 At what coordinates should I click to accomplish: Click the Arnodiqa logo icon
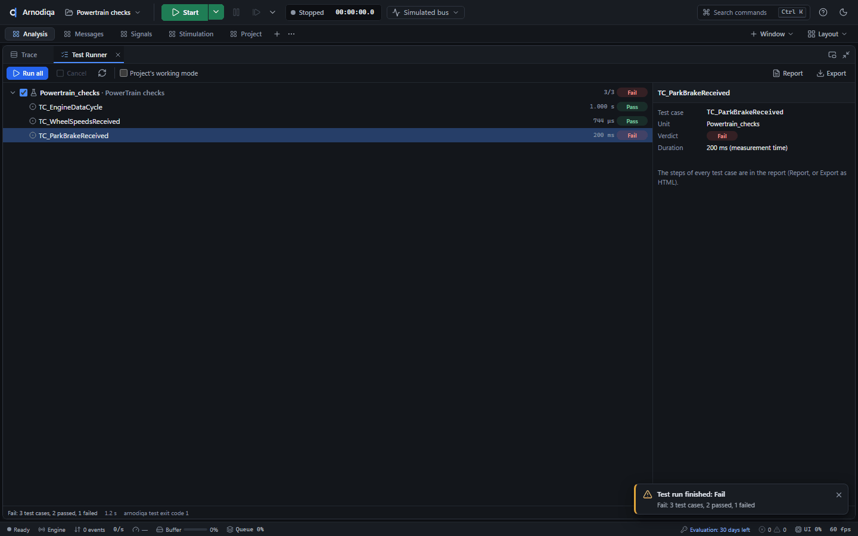[13, 13]
